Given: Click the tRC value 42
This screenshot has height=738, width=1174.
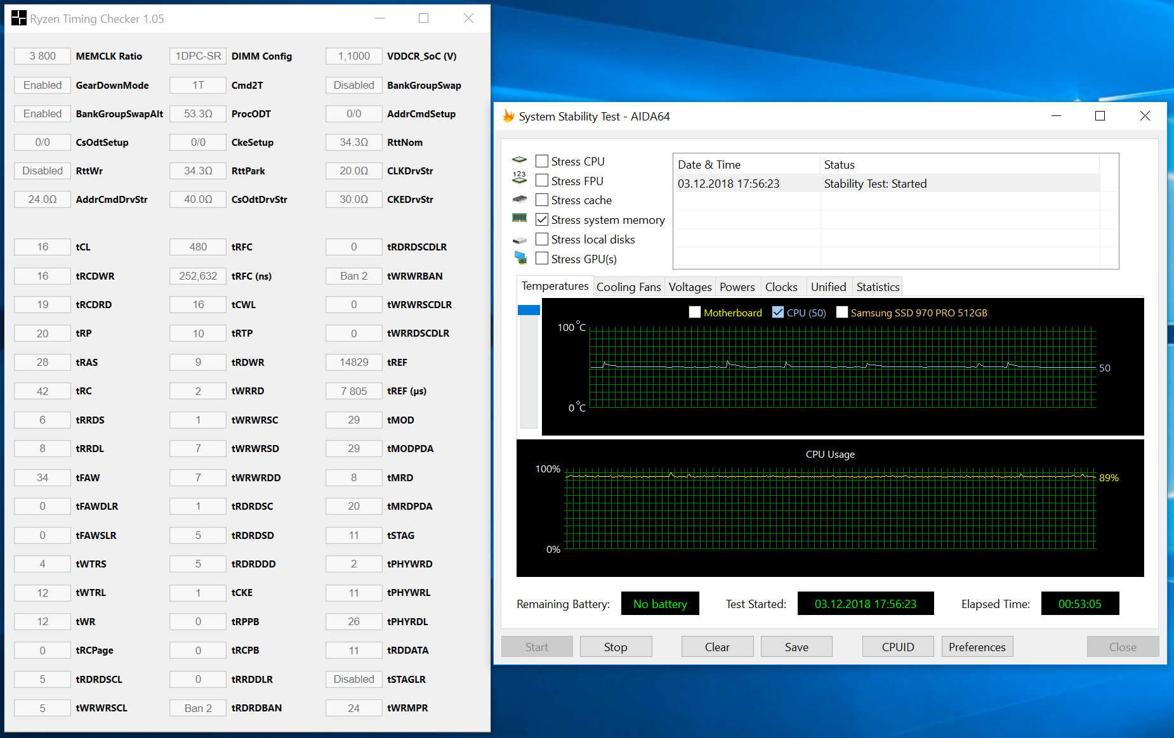Looking at the screenshot, I should pos(43,391).
